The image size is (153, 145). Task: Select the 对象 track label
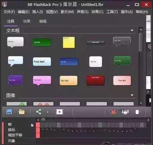(12, 141)
